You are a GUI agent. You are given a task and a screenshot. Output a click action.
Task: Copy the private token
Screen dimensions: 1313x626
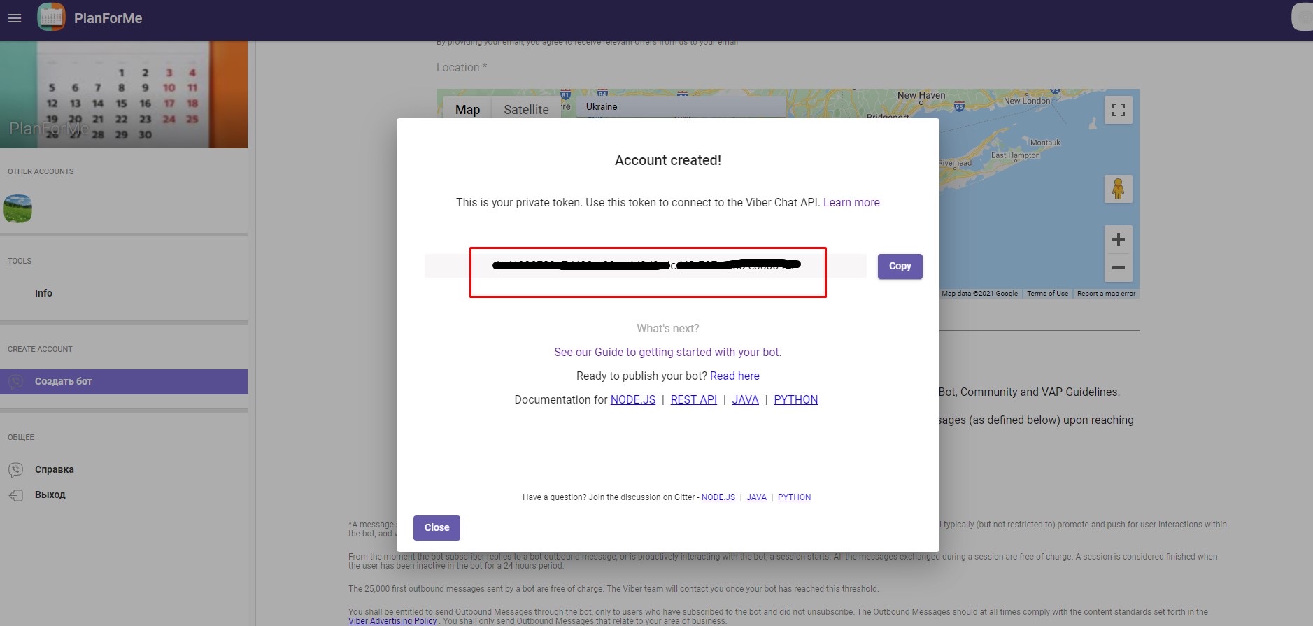[x=900, y=266]
